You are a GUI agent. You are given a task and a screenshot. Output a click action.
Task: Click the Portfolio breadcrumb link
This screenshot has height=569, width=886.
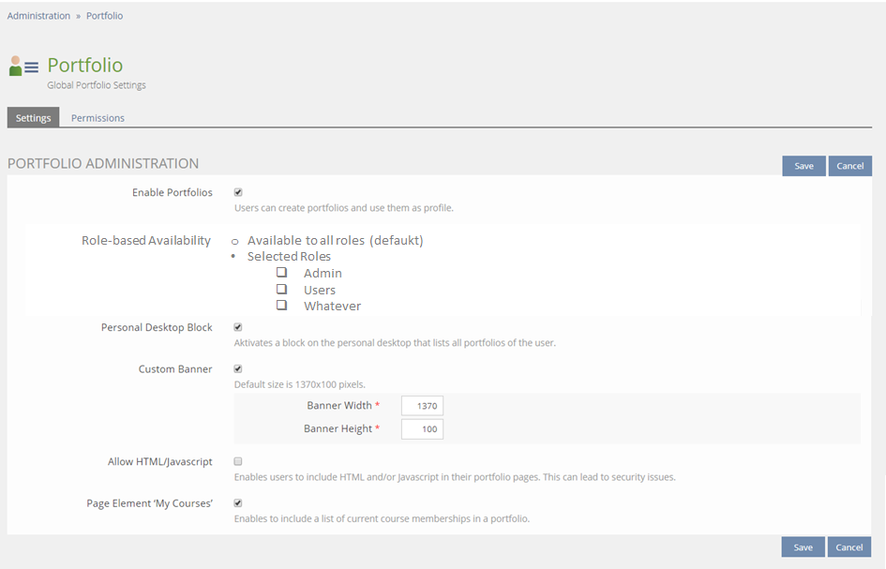(104, 16)
